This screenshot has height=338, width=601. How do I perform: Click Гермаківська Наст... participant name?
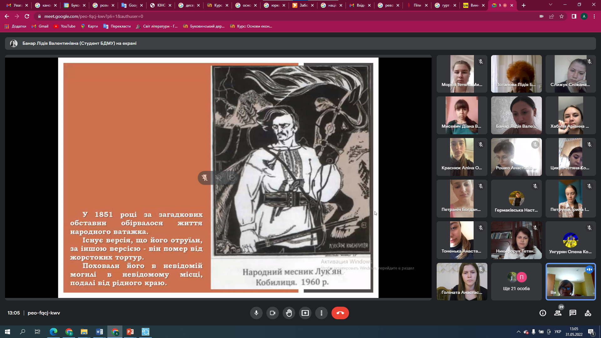point(516,210)
